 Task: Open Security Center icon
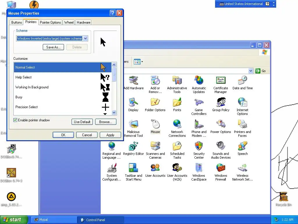199,146
